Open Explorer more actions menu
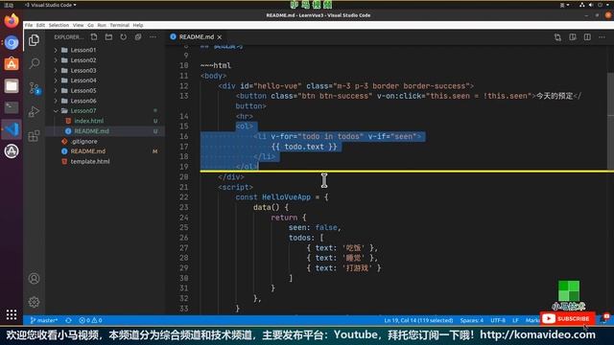The width and height of the screenshot is (614, 345). coord(153,36)
